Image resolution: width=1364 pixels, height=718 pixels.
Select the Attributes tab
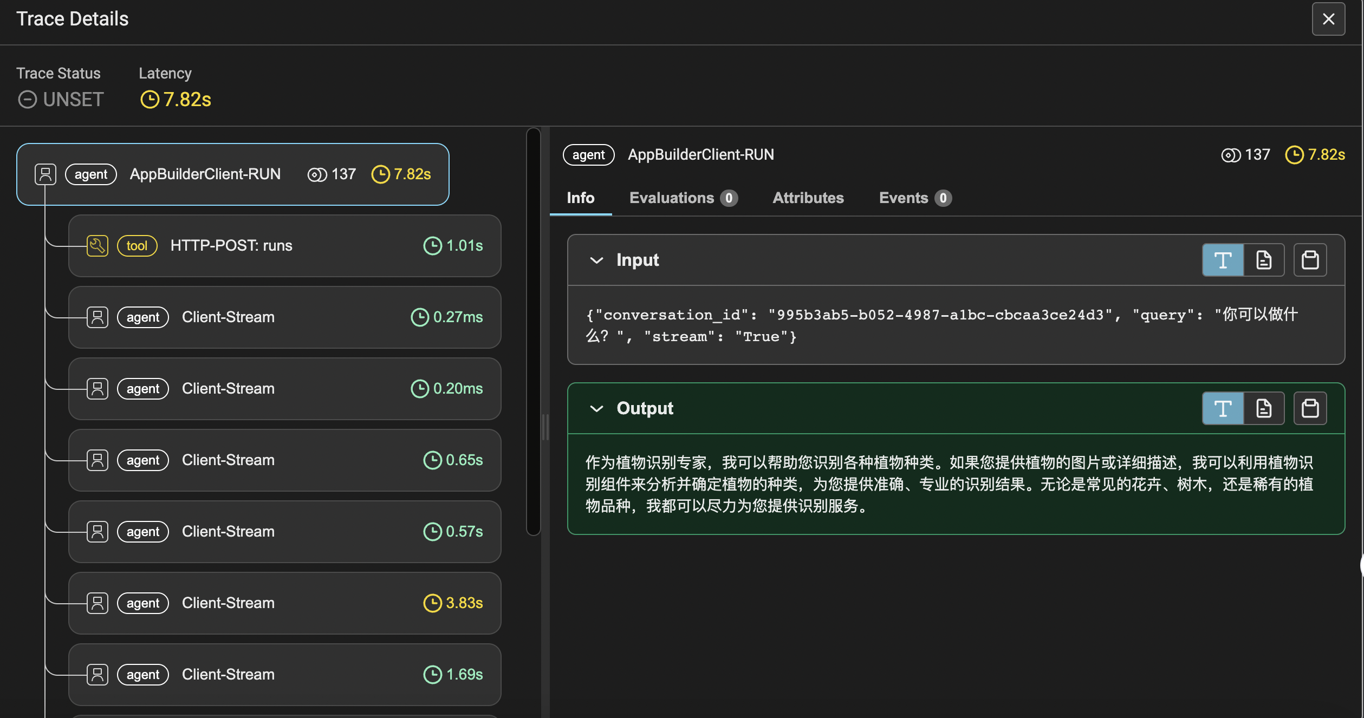[x=808, y=198]
